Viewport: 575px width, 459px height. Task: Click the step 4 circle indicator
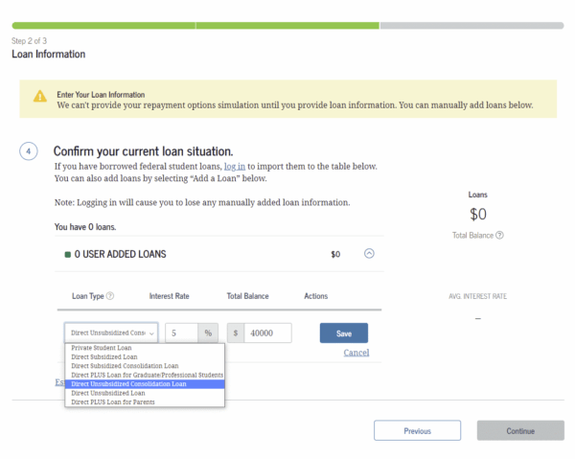point(29,151)
